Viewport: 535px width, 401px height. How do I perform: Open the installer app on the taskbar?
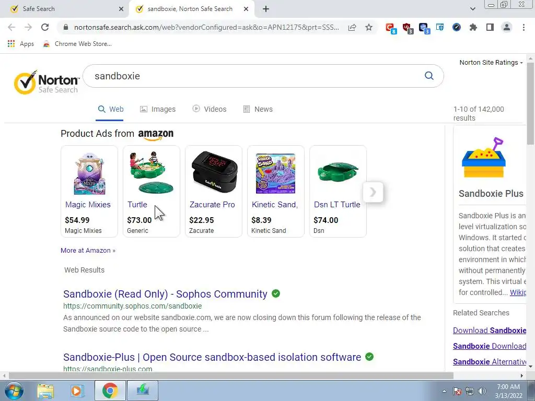point(143,391)
